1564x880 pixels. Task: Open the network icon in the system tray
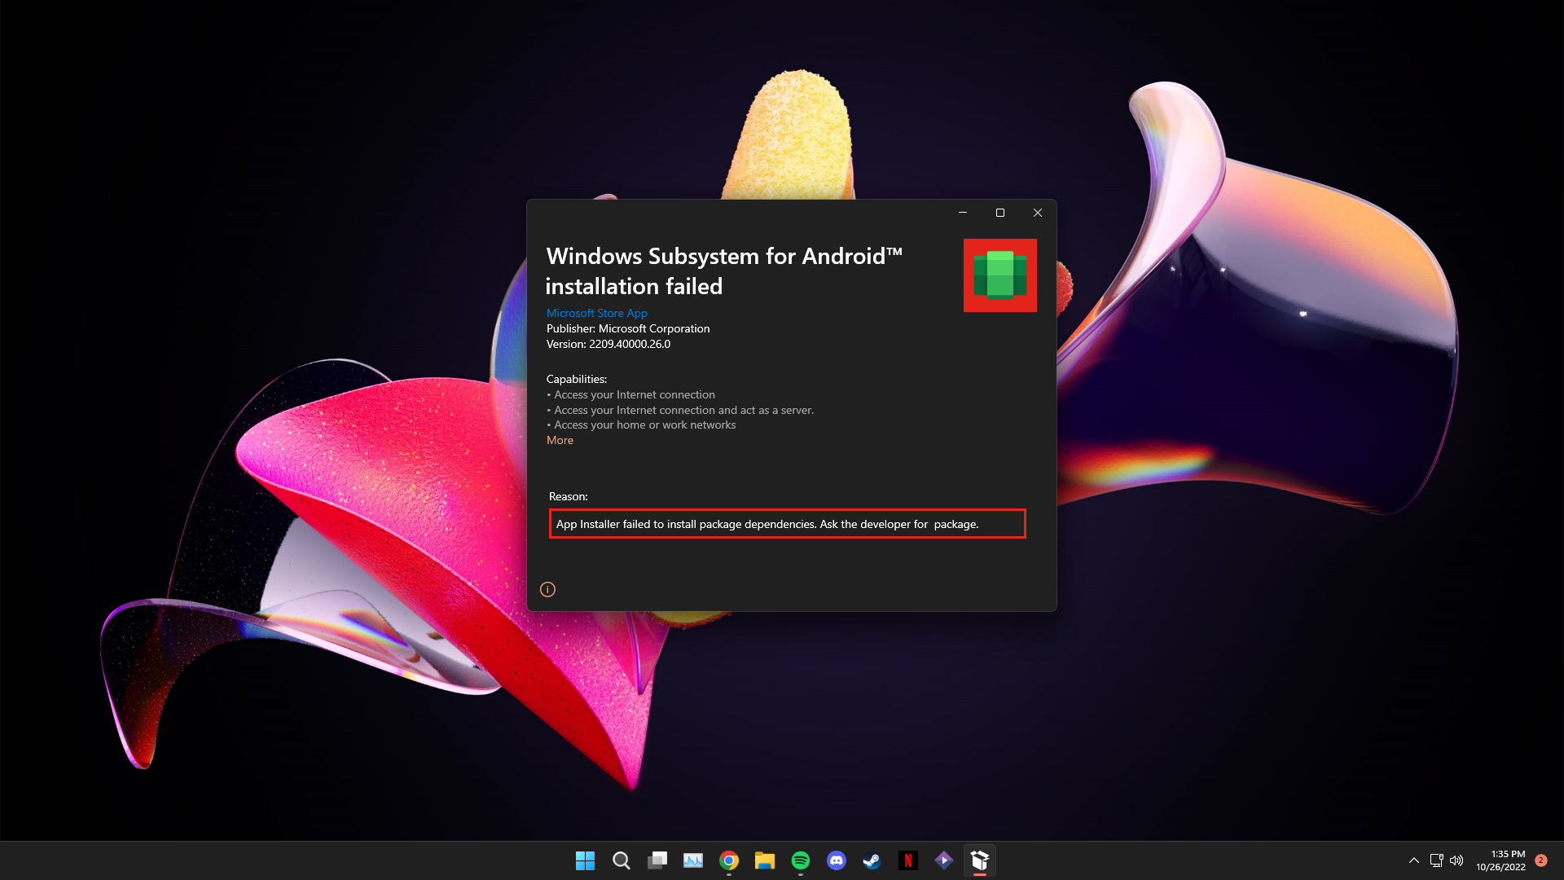pos(1436,860)
